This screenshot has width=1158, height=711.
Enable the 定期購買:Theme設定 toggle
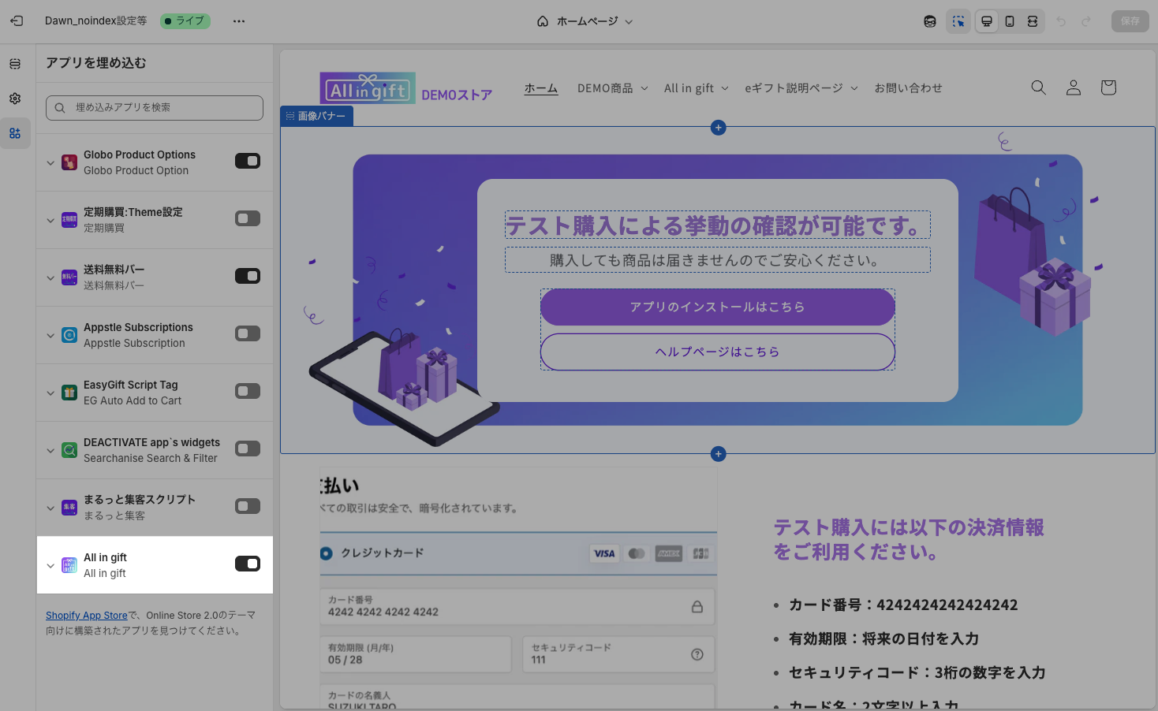(x=248, y=218)
